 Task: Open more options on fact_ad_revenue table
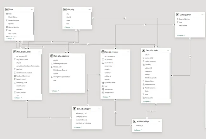pyautogui.click(x=128, y=51)
